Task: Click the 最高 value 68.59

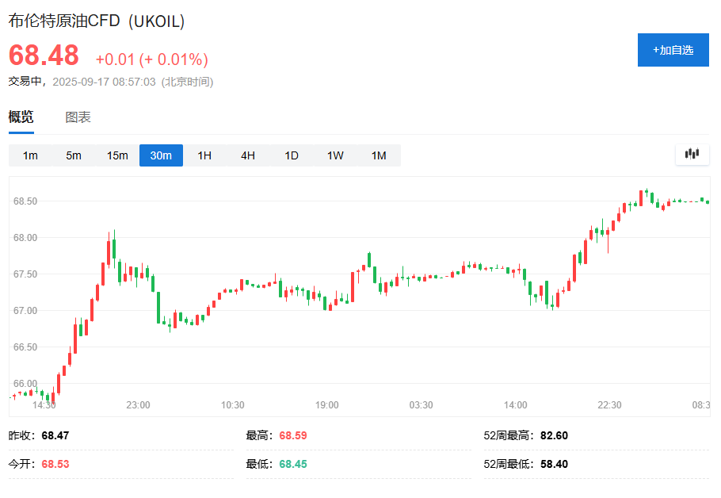Action: (x=293, y=435)
